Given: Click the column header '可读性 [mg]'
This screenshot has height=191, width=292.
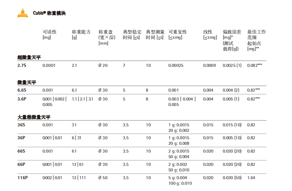Looking at the screenshot, I should (50, 35).
